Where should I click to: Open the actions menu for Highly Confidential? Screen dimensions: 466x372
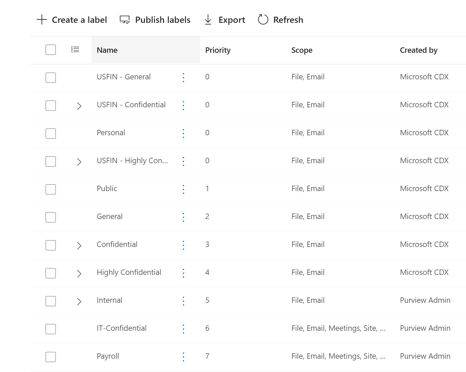click(183, 273)
